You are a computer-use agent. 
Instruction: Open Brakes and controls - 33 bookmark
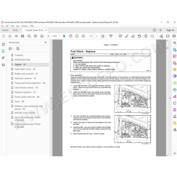point(26,74)
